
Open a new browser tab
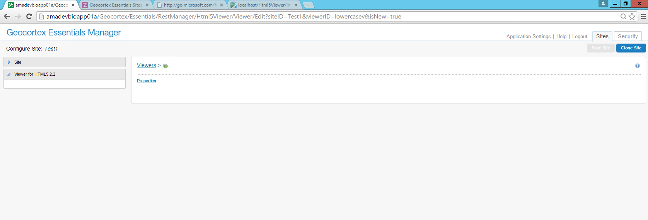[308, 5]
